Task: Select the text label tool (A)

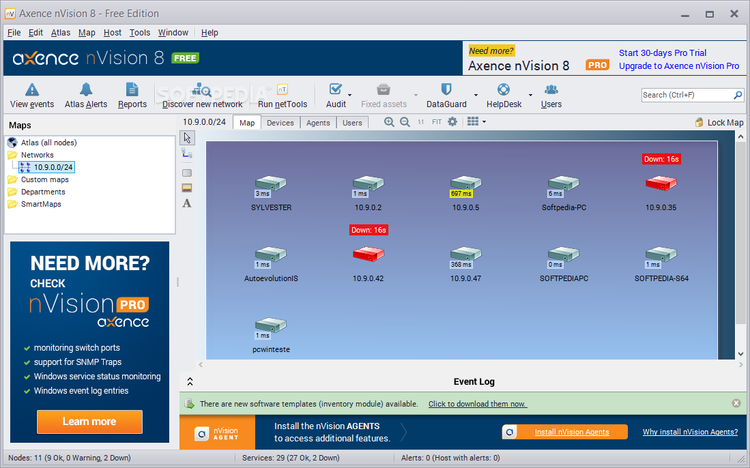Action: [x=187, y=203]
